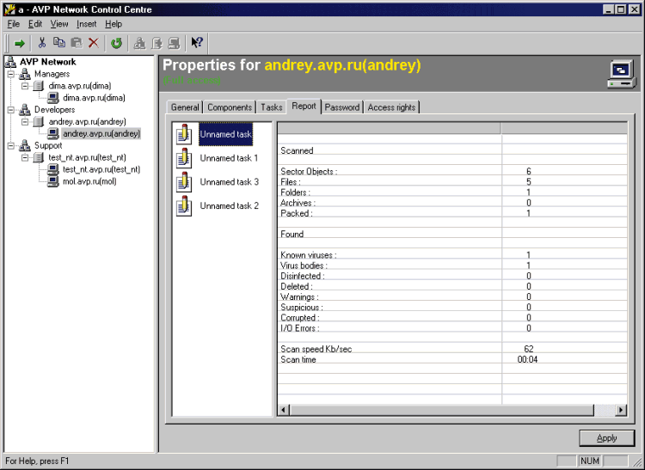The height and width of the screenshot is (470, 645).
Task: Collapse the test_nt.avp.ru(test_nt) server node
Action: click(26, 157)
